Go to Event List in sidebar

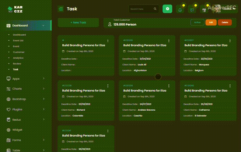(x=18, y=40)
